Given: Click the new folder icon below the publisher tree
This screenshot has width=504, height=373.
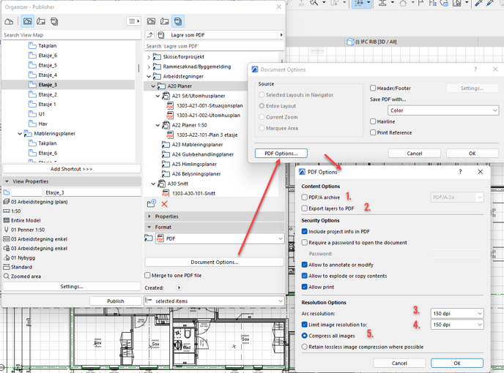Looking at the screenshot, I should pos(152,203).
